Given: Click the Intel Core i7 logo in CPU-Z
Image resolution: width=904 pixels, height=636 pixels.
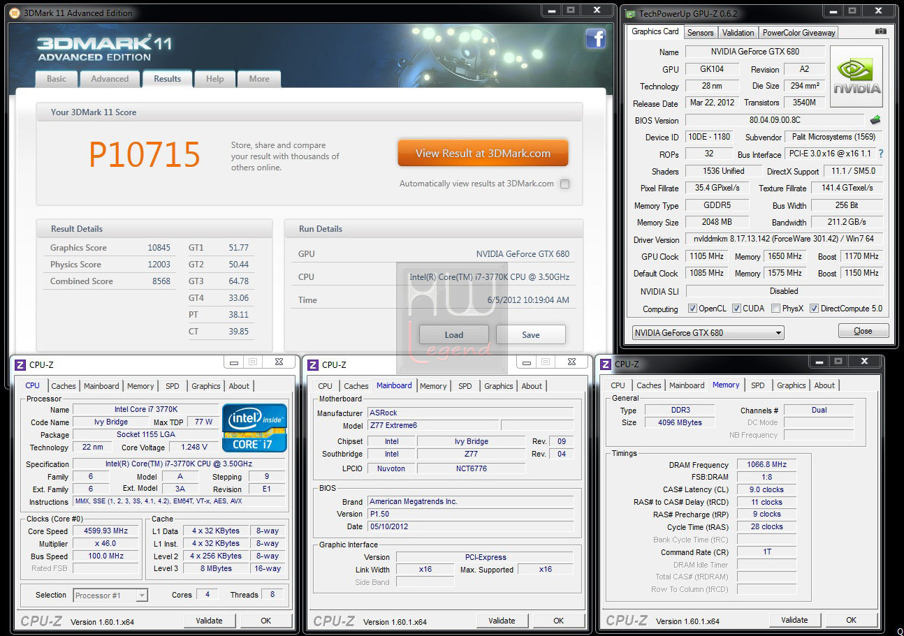Looking at the screenshot, I should click(x=254, y=427).
